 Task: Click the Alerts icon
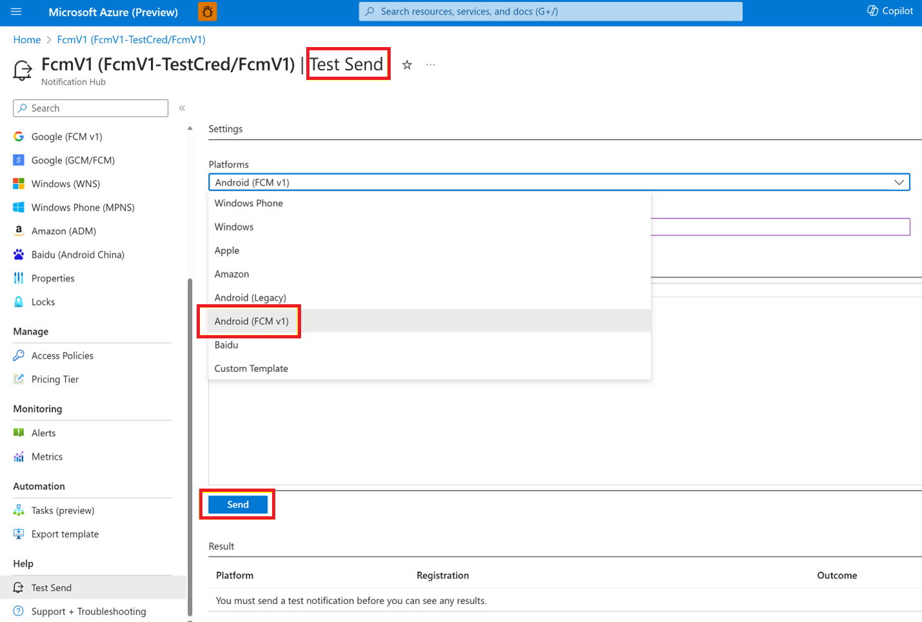(19, 433)
